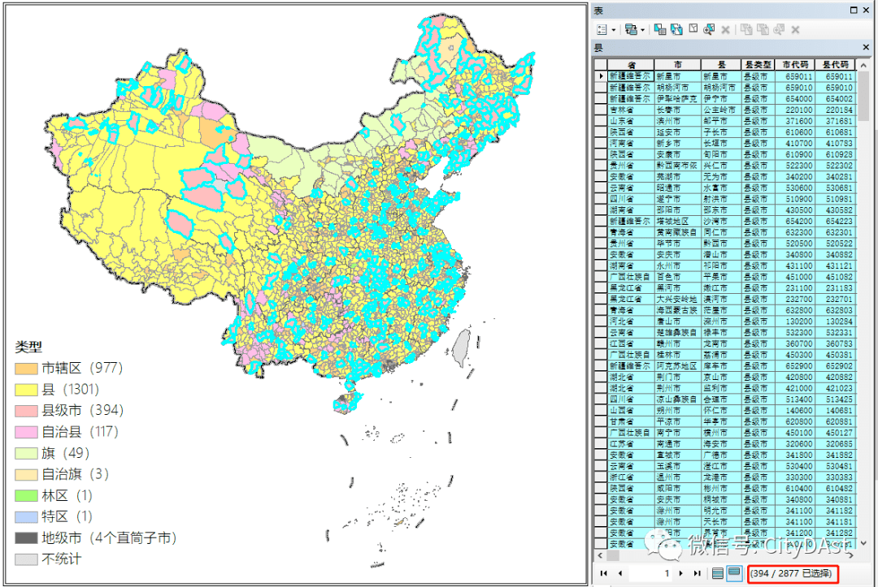Image resolution: width=878 pixels, height=587 pixels.
Task: Click the Zoom To Selected icon
Action: pos(709,29)
